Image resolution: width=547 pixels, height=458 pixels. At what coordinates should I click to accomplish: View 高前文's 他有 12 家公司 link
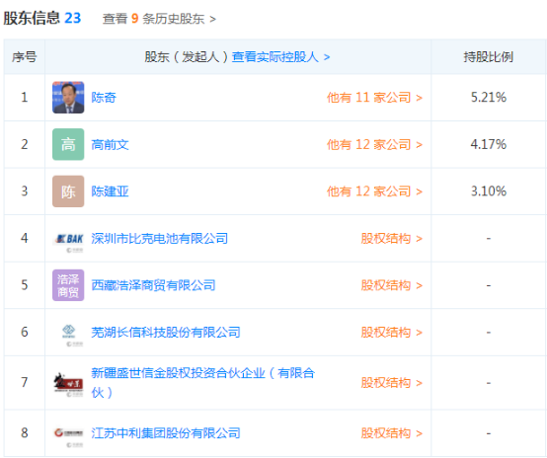tap(374, 144)
